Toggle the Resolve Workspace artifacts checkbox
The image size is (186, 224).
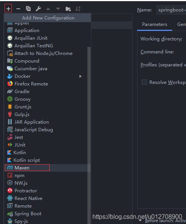pyautogui.click(x=144, y=82)
